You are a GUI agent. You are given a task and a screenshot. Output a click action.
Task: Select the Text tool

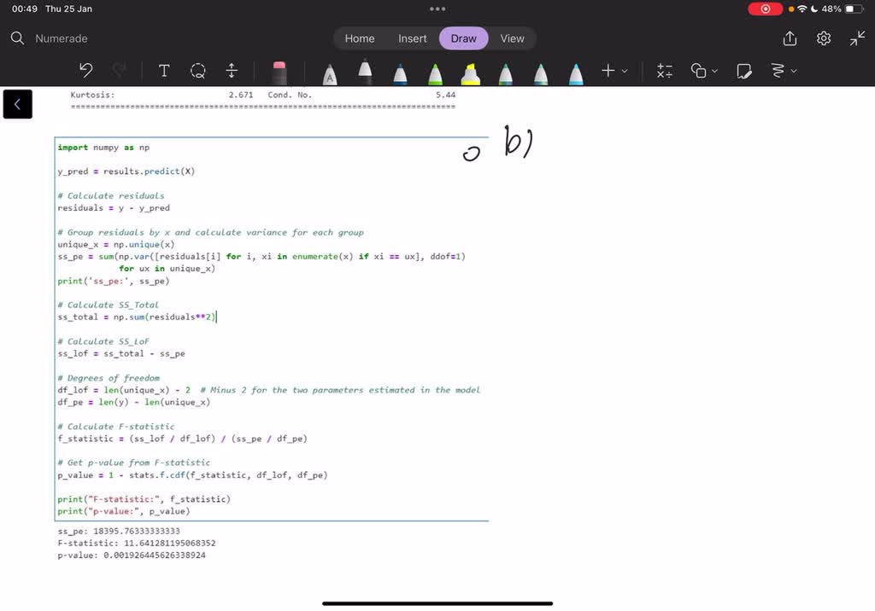164,71
